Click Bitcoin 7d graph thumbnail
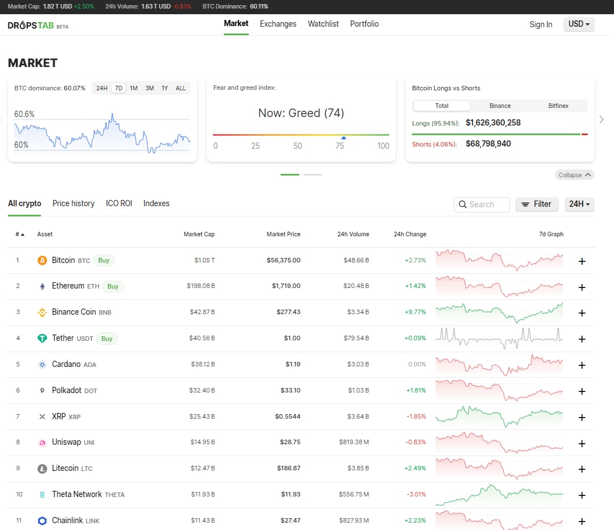 499,261
